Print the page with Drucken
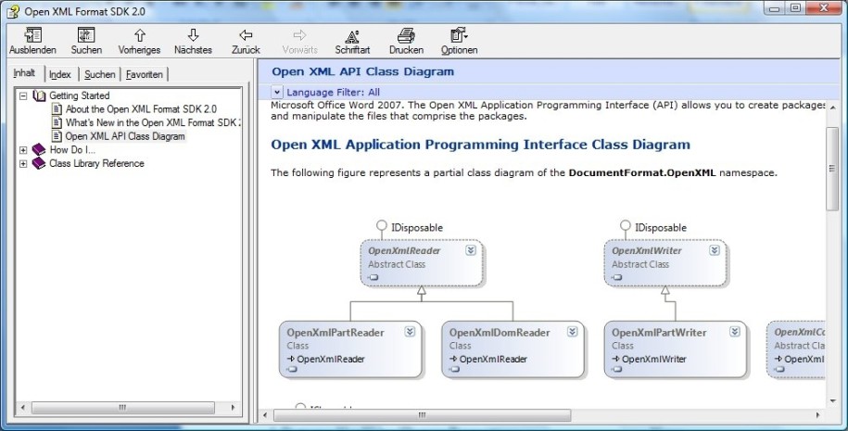848x431 pixels. click(406, 36)
